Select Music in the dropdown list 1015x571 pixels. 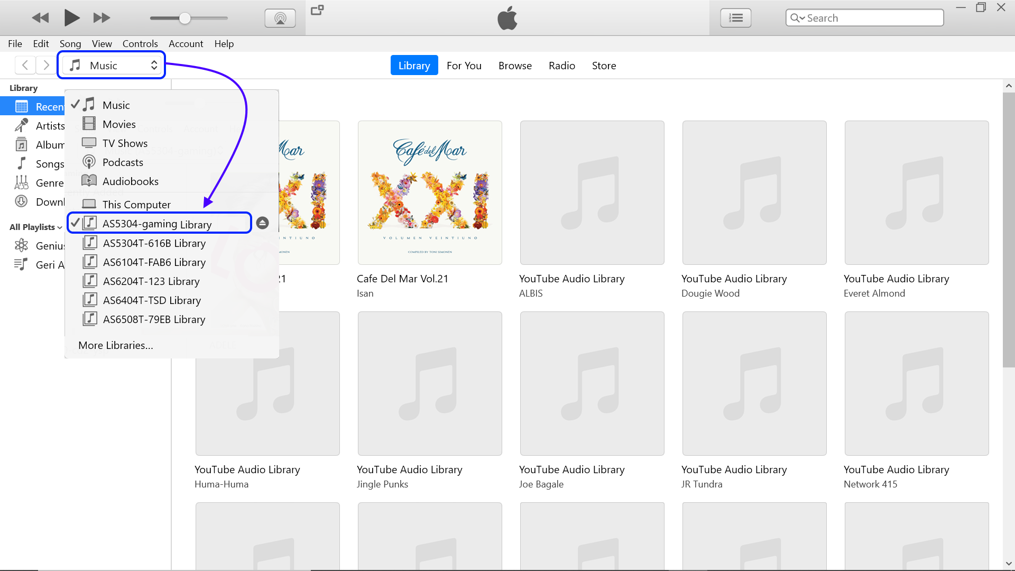[172, 105]
